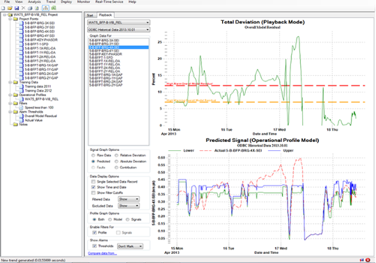Screen dimensions: 376x263
Task: Click the print toolbar icon
Action: (30, 8)
